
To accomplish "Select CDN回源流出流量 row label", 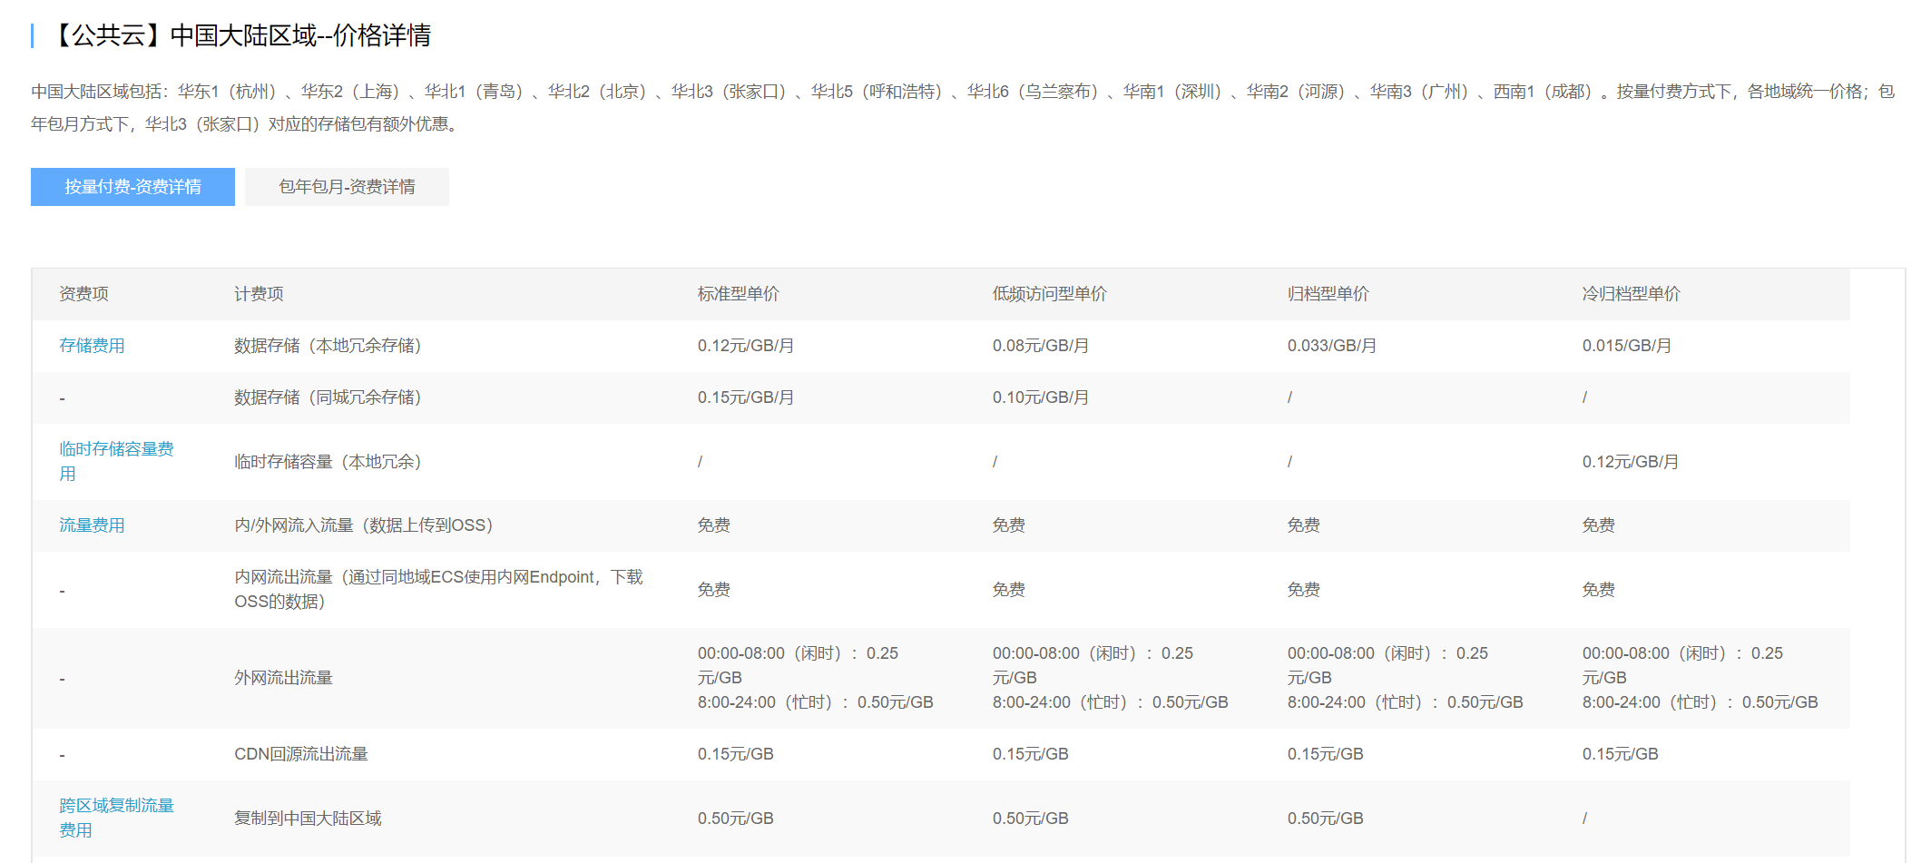I will click(x=300, y=754).
